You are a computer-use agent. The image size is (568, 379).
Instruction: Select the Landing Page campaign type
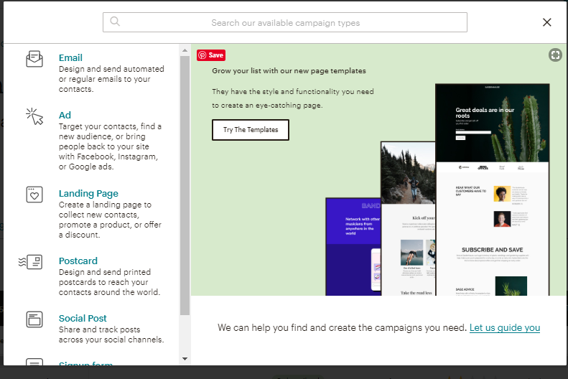pyautogui.click(x=88, y=193)
